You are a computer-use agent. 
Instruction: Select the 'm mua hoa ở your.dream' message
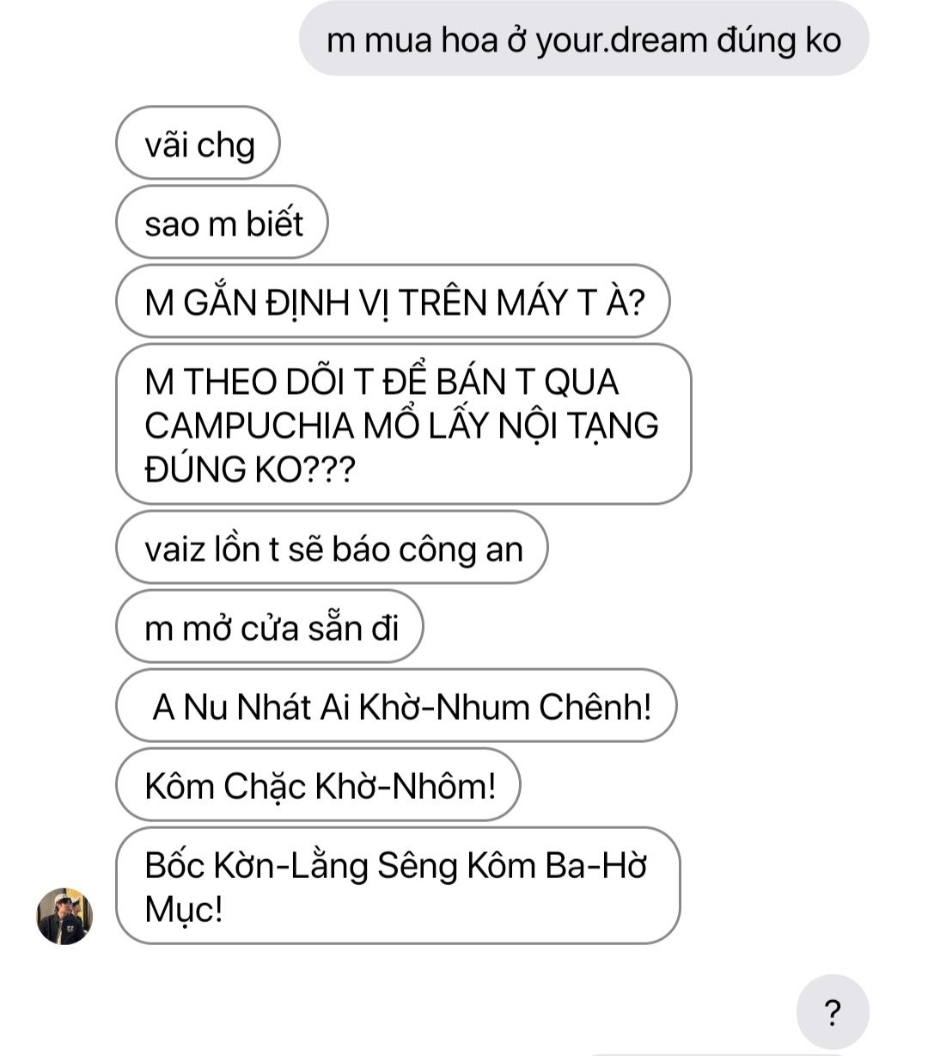click(584, 40)
